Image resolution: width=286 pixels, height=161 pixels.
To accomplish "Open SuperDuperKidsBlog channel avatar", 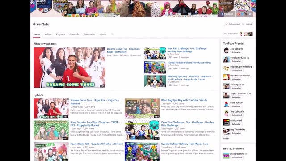I will click(x=227, y=68).
